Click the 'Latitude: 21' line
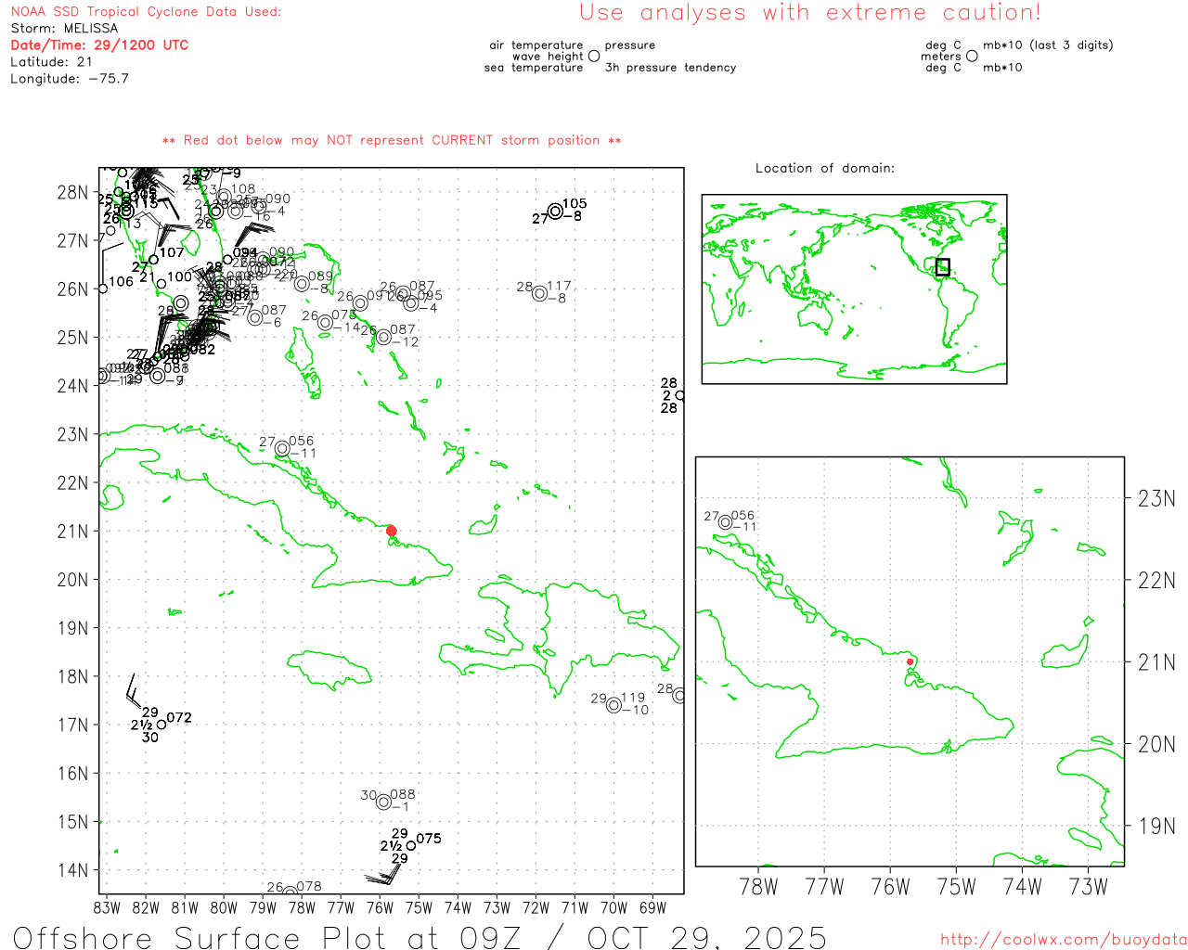The height and width of the screenshot is (950, 1188). 52,62
